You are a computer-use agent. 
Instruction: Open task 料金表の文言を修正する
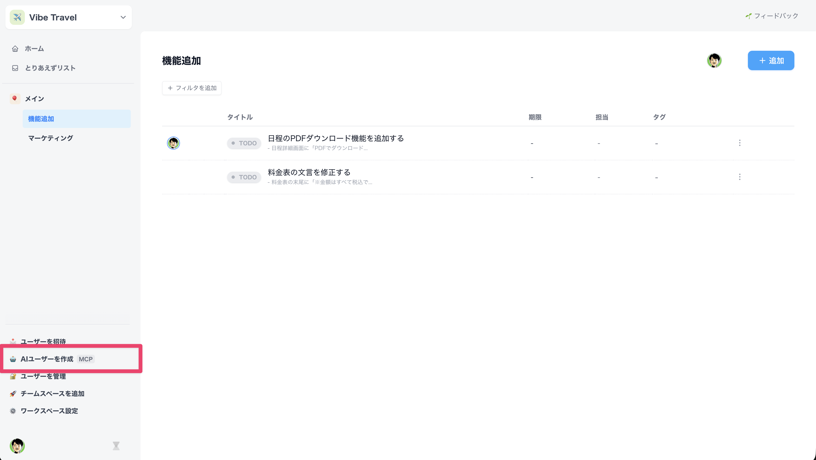point(309,172)
